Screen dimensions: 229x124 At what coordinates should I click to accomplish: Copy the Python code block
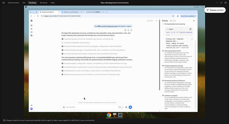click(190, 29)
